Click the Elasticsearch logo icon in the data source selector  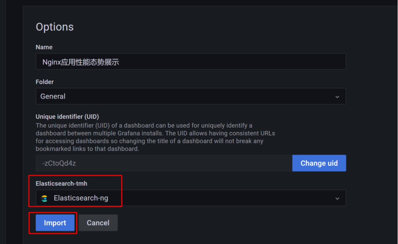(45, 198)
